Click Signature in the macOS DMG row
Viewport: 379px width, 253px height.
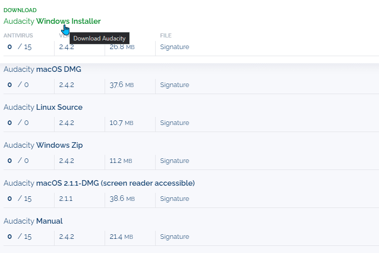pos(174,85)
